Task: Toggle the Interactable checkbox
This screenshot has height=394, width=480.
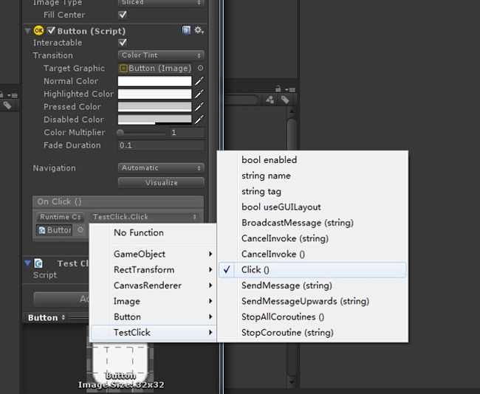Action: [123, 43]
